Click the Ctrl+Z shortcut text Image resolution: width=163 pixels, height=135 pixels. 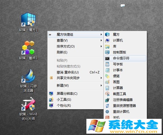tap(95, 72)
